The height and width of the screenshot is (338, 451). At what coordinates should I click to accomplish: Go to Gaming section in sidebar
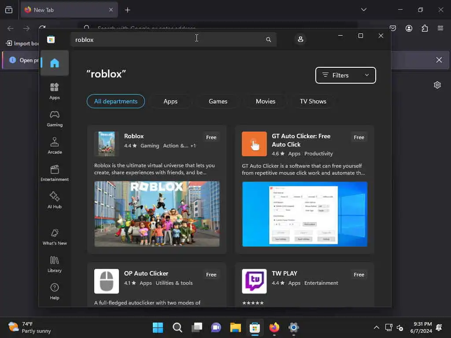[54, 118]
